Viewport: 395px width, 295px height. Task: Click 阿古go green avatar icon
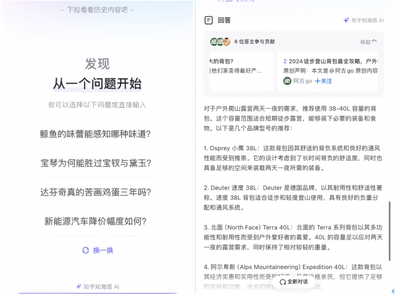[287, 81]
